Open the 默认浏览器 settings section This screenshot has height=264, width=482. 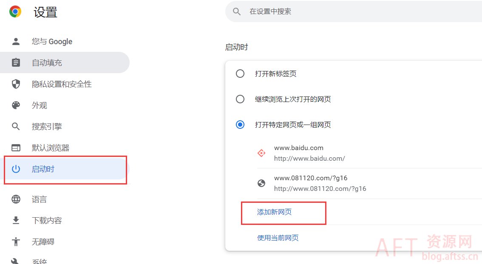coord(50,148)
